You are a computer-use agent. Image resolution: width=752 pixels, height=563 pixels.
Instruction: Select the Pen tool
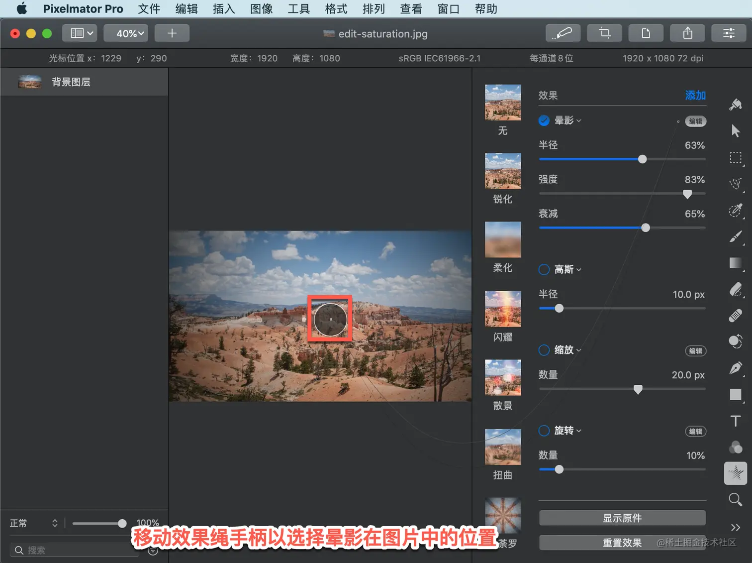[x=736, y=368]
